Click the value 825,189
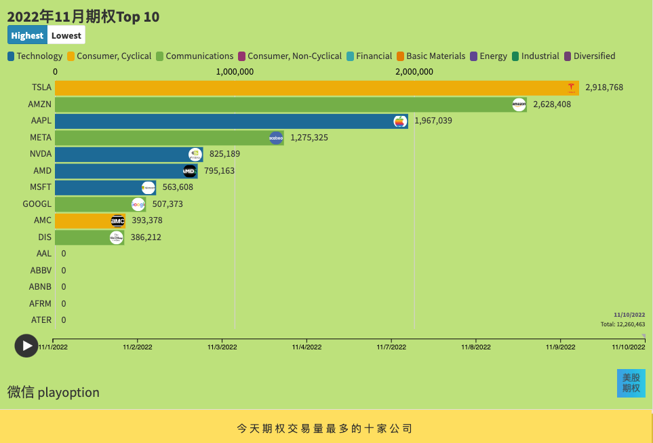 pos(224,154)
